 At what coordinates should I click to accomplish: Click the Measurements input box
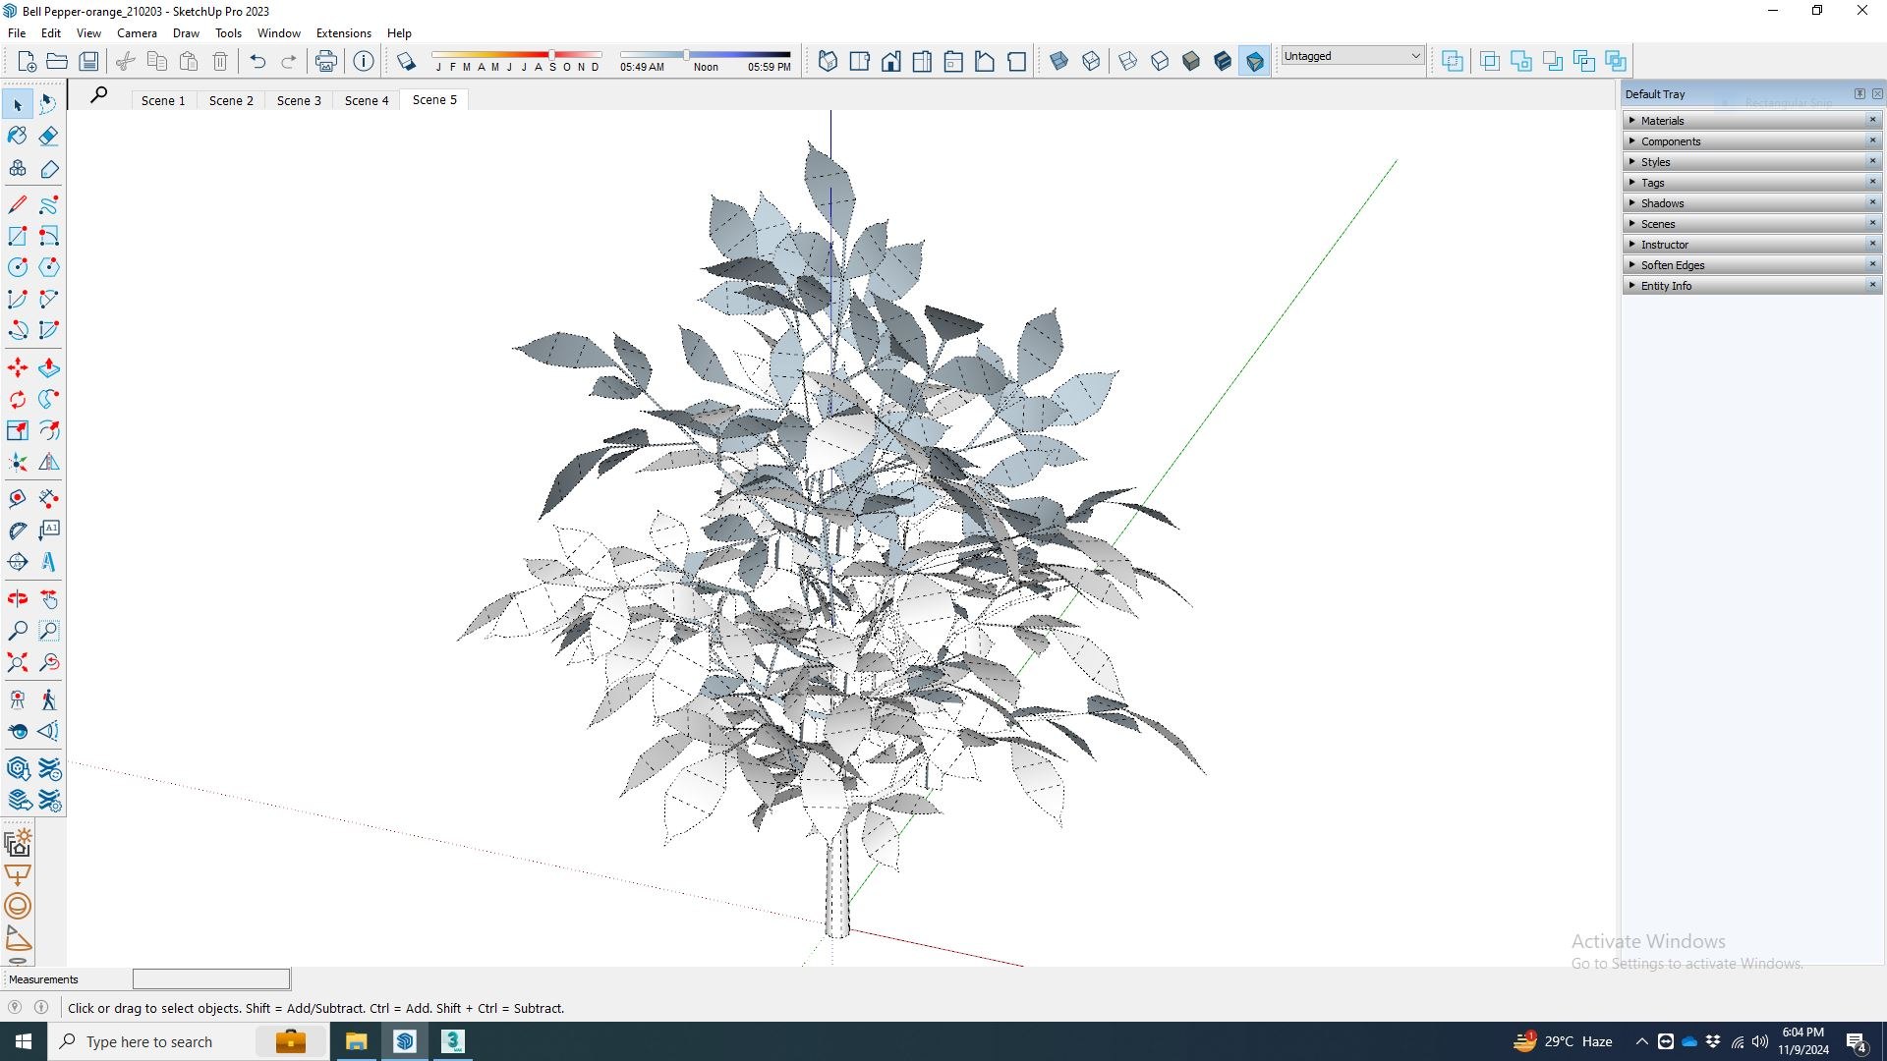[211, 979]
